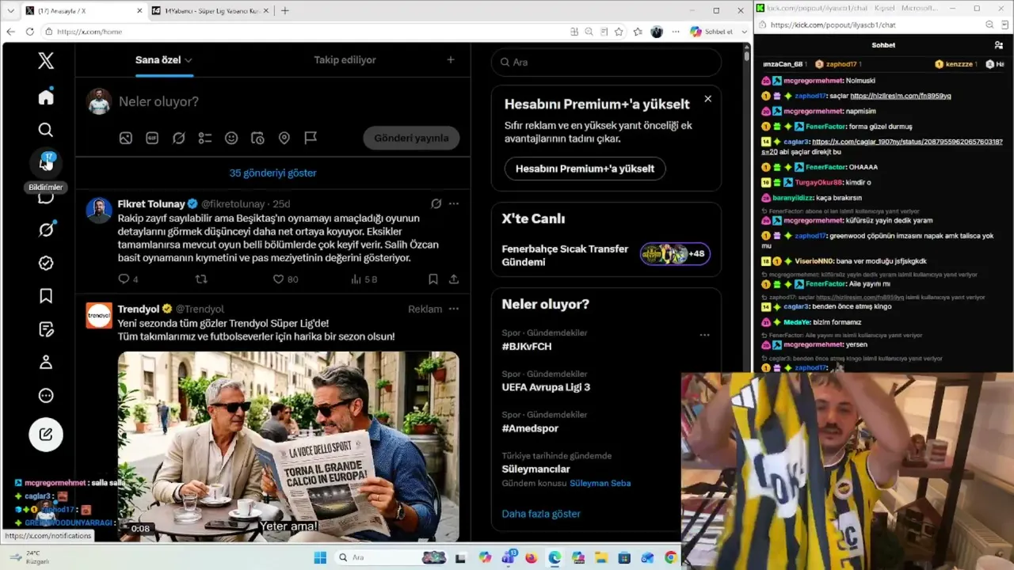This screenshot has height=570, width=1014.
Task: Open the #Amedspor trending topic
Action: pos(530,428)
